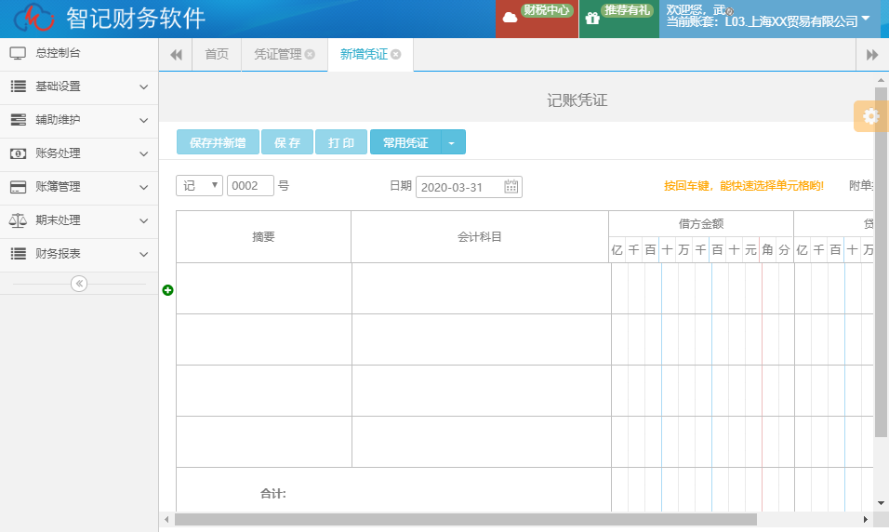Click the horizontal scrollbar right arrow

coord(865,520)
